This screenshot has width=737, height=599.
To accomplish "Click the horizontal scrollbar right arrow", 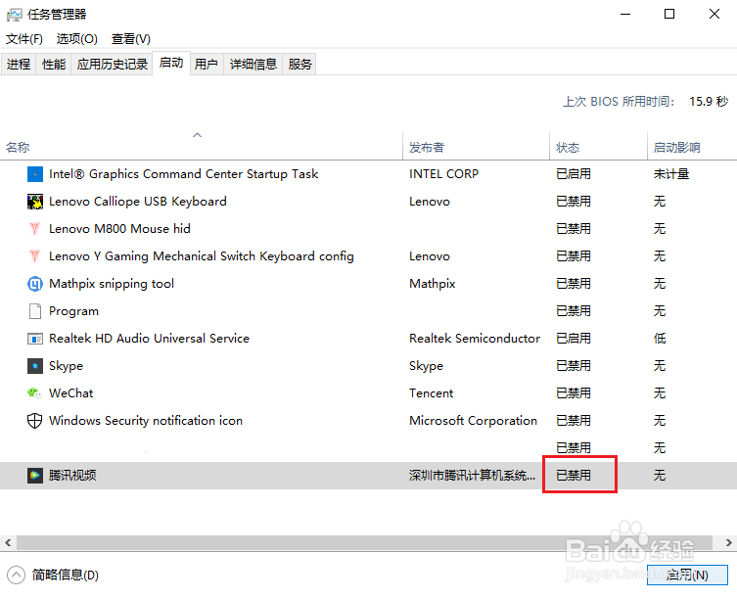I will coord(728,542).
